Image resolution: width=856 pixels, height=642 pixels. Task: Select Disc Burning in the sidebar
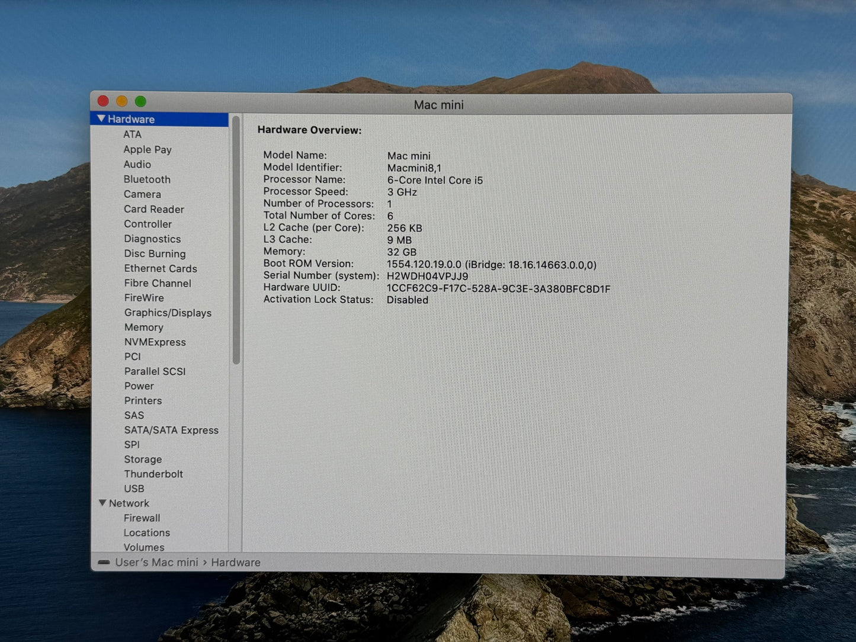pos(155,253)
